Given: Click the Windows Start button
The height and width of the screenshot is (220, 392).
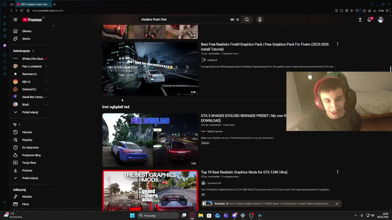Looking at the screenshot, I should (x=132, y=215).
